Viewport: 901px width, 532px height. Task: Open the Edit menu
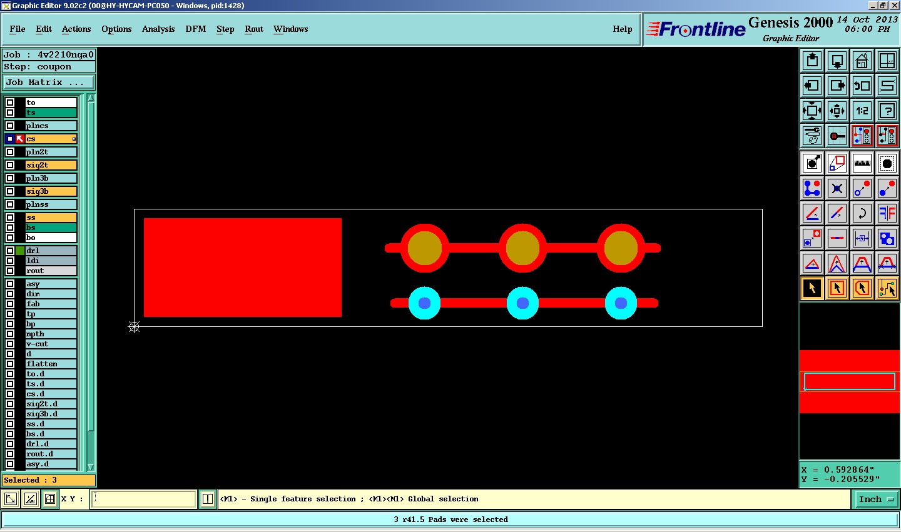44,29
